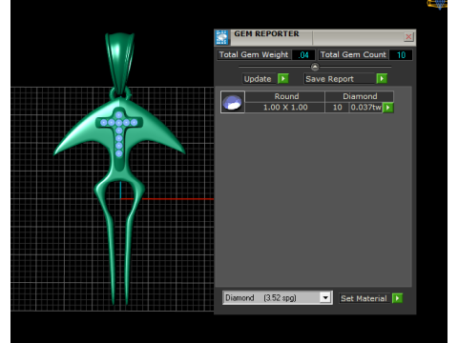Click the Total Gem Count label
The width and height of the screenshot is (458, 343).
353,54
